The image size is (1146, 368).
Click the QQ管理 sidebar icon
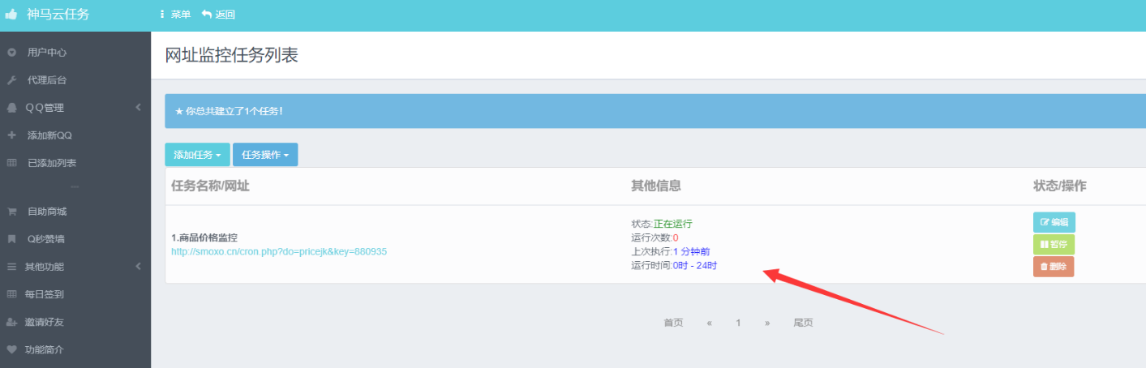tap(11, 108)
